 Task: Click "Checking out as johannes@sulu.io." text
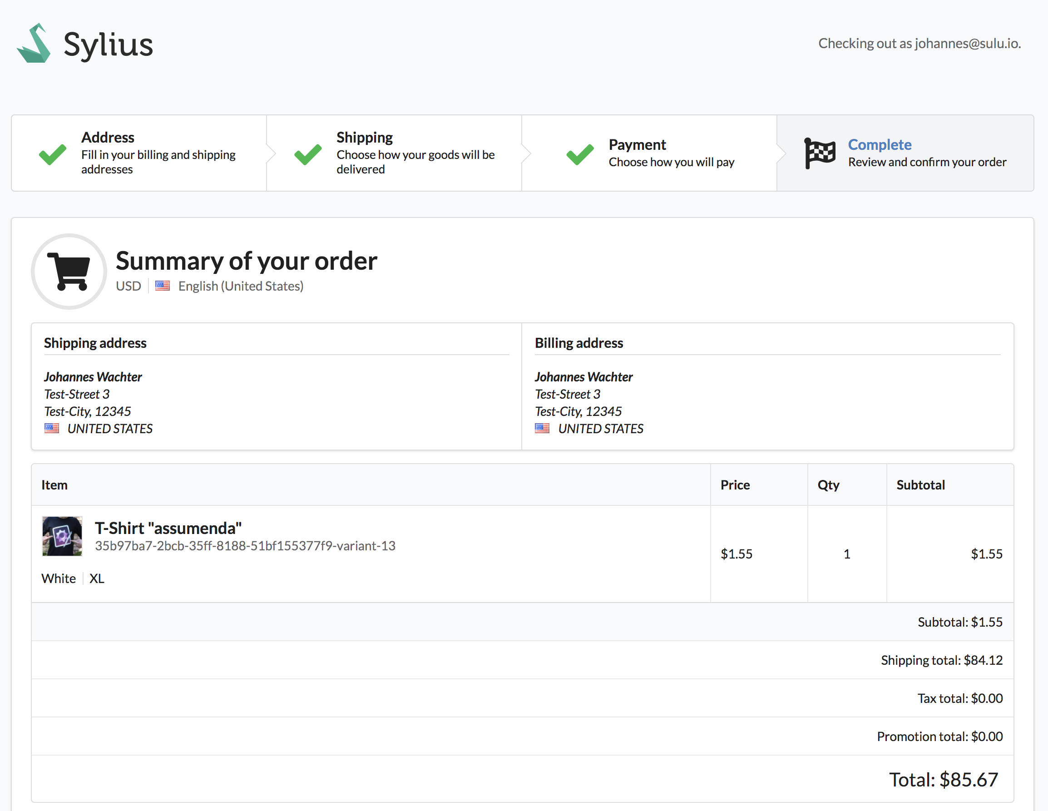pyautogui.click(x=919, y=43)
